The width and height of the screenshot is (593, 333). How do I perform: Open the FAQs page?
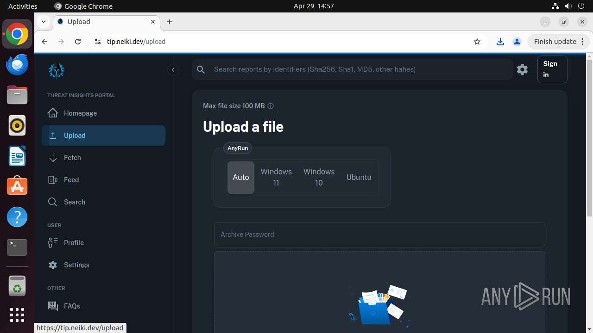(x=103, y=306)
